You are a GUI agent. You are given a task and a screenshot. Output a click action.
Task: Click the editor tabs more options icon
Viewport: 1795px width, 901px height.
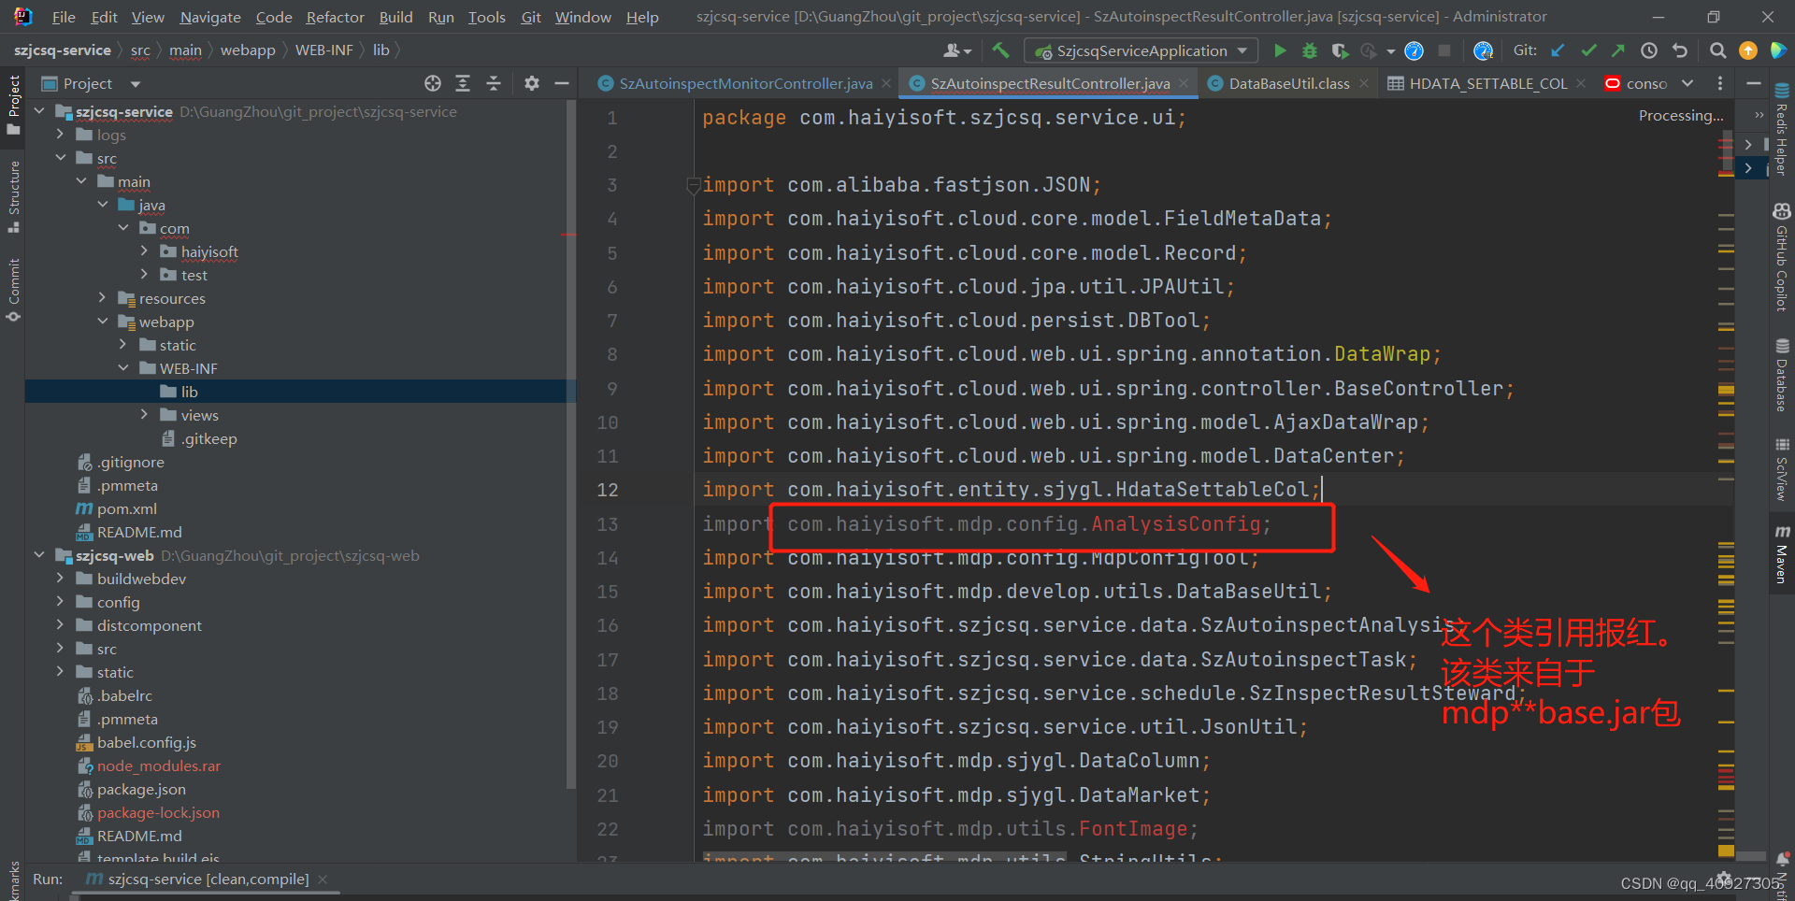pos(1719,83)
